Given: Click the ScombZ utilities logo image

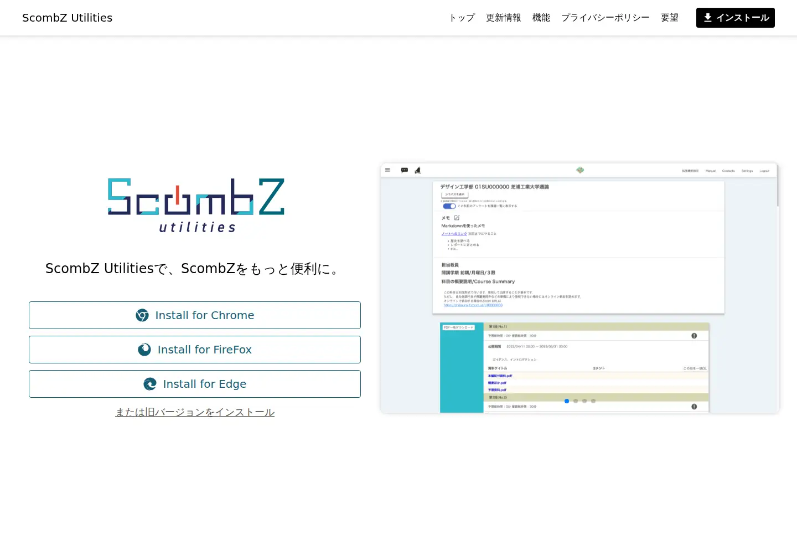Looking at the screenshot, I should (x=196, y=206).
